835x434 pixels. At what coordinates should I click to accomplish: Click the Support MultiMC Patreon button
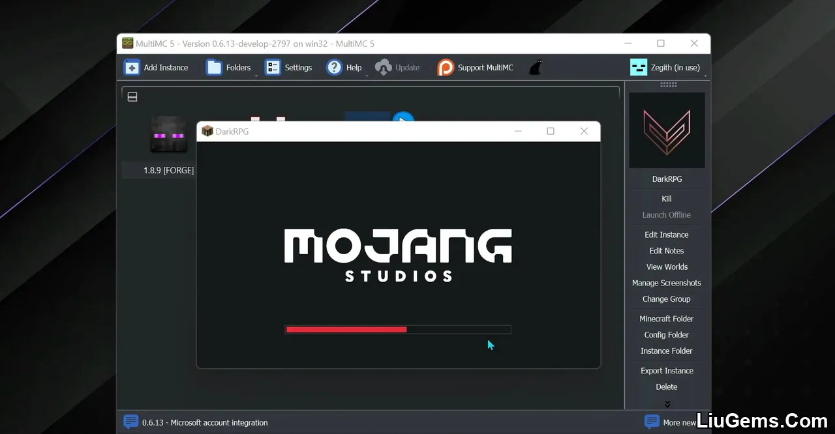(476, 67)
